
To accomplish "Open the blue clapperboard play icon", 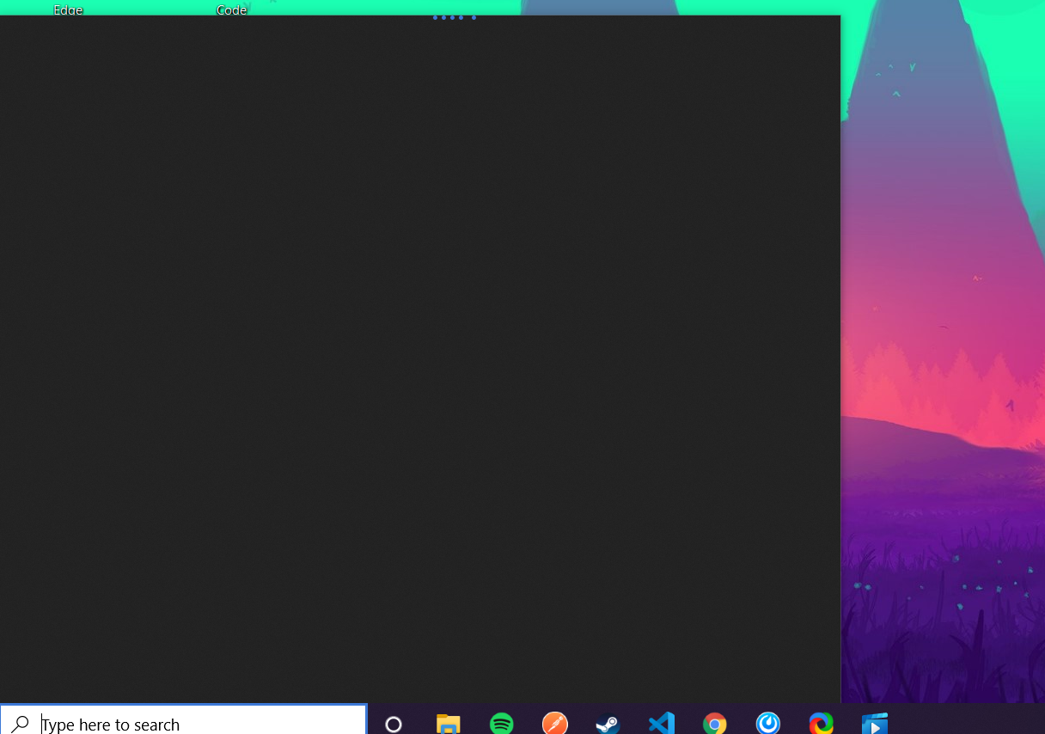I will 875,724.
